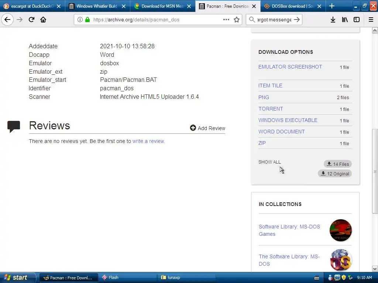Submit search with the arrow button

point(297,20)
